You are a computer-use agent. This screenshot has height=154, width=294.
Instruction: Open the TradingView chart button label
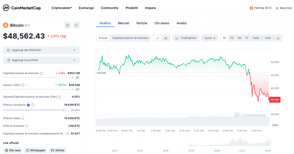[x=188, y=38]
